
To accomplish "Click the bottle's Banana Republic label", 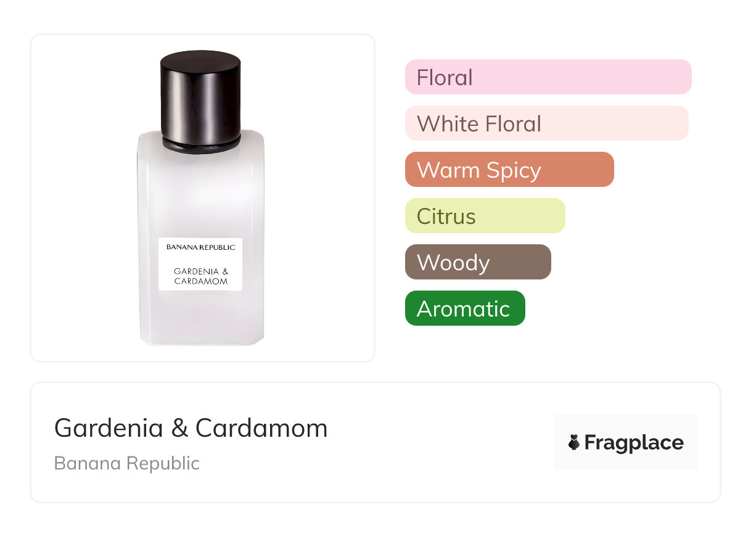I will (x=200, y=247).
